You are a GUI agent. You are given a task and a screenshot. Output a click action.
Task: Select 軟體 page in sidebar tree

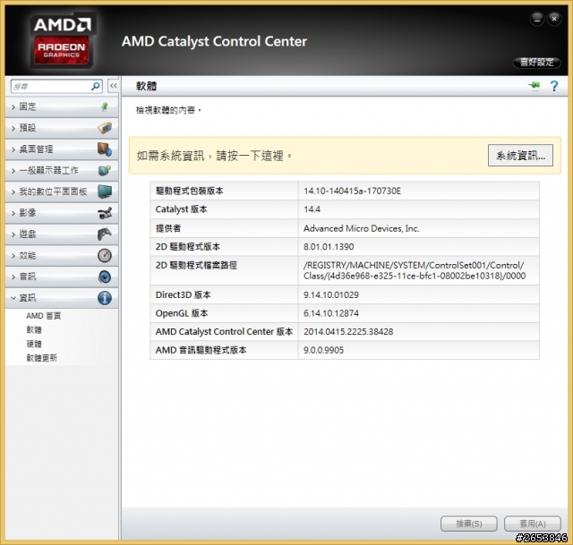point(34,330)
